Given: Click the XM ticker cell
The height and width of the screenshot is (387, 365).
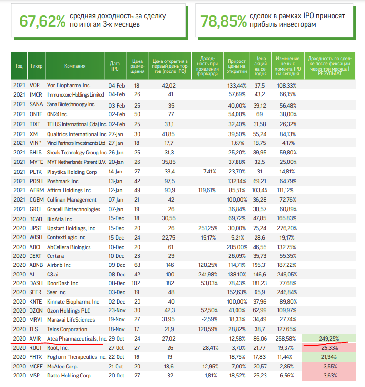Looking at the screenshot, I should tap(33, 134).
